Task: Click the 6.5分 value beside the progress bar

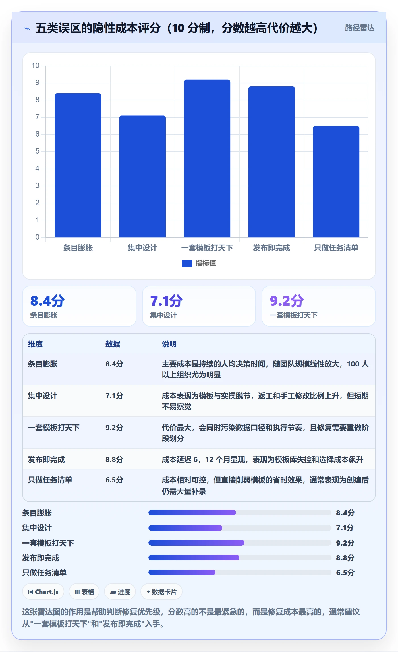Action: [345, 572]
